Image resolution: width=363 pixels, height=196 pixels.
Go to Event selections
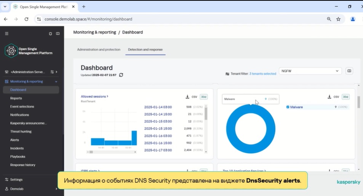tap(22, 106)
